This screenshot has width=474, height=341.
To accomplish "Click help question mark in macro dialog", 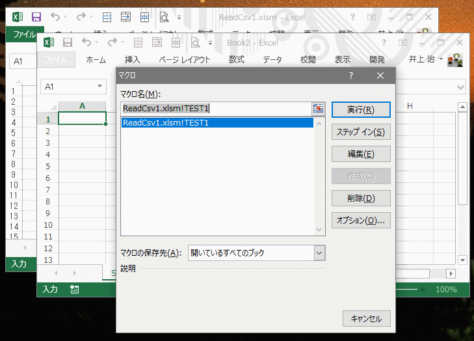I will click(x=351, y=75).
